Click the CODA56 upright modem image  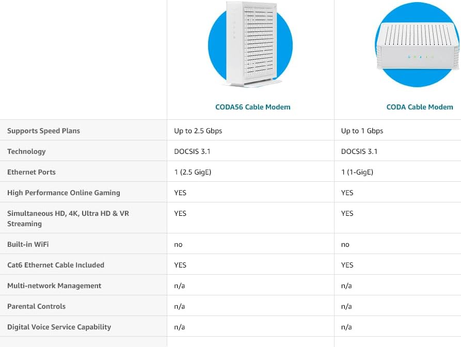(250, 44)
